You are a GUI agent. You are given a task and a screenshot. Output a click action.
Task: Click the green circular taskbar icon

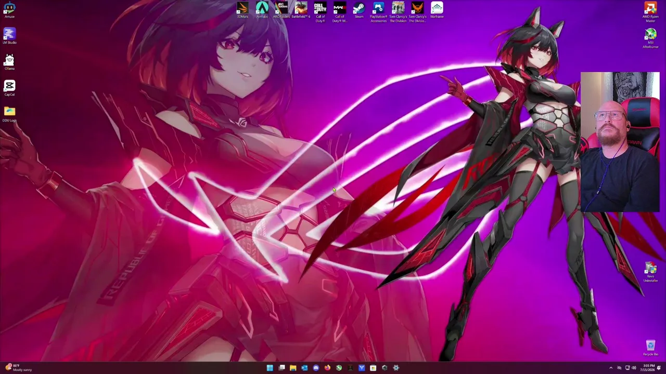point(339,368)
